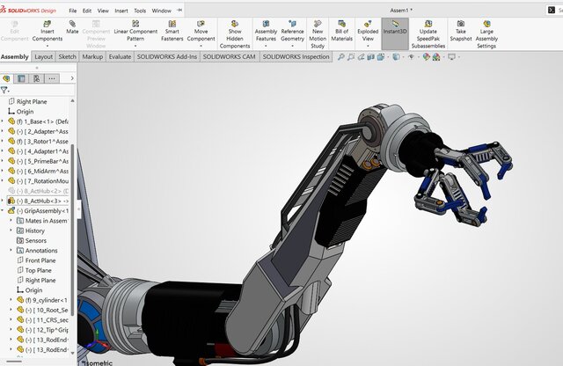Select 8_ActHub<3> in the tree

coord(38,201)
